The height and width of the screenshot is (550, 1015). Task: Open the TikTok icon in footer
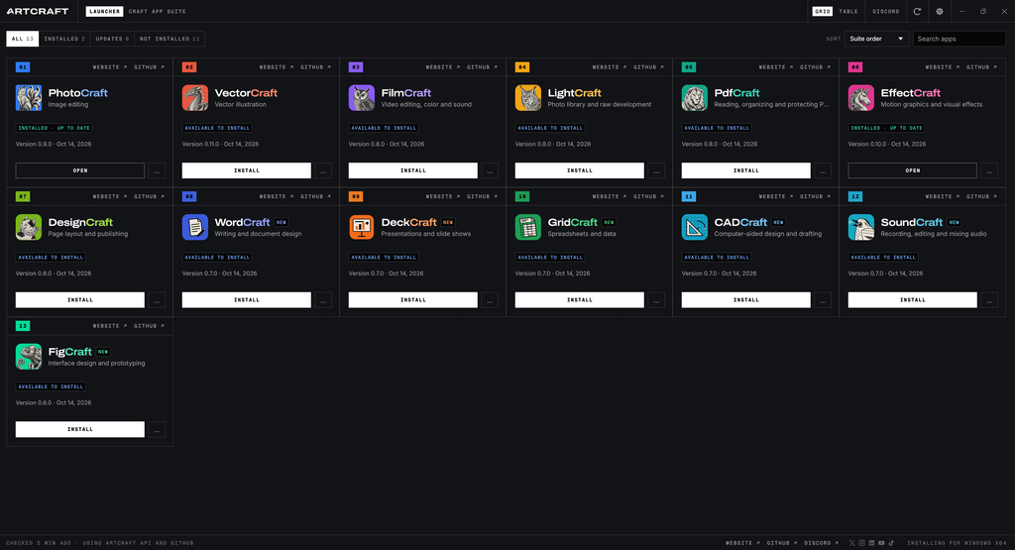click(891, 543)
